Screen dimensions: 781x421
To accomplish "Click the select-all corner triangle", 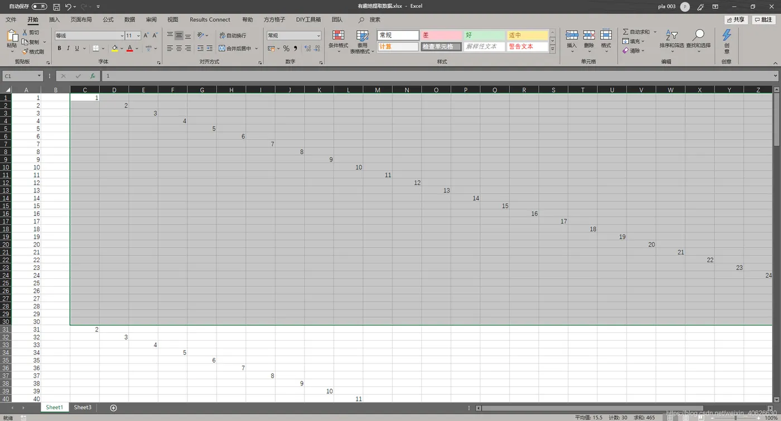I will [8, 89].
